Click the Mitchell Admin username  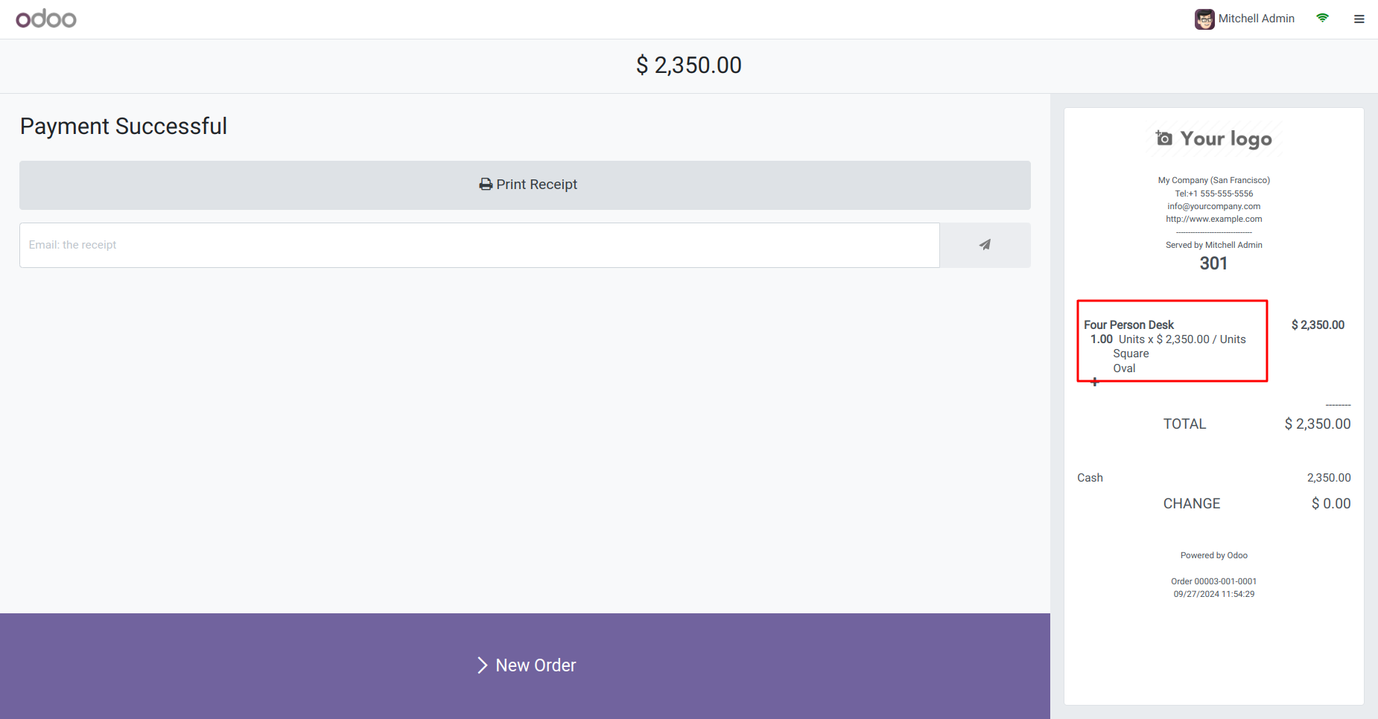[1256, 19]
